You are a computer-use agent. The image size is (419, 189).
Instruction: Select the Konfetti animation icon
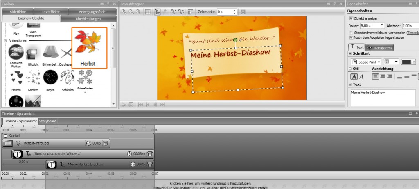coord(33,77)
